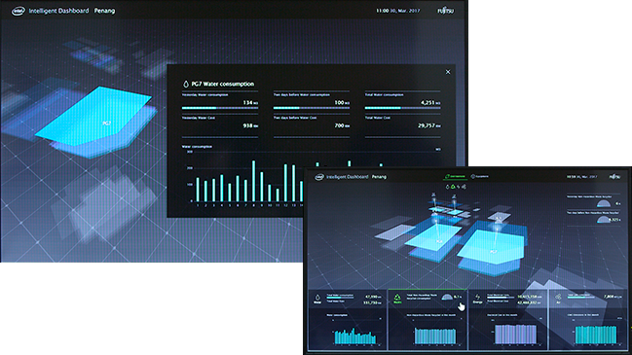
Task: Switch to the green highlighted top tab
Action: tap(455, 176)
